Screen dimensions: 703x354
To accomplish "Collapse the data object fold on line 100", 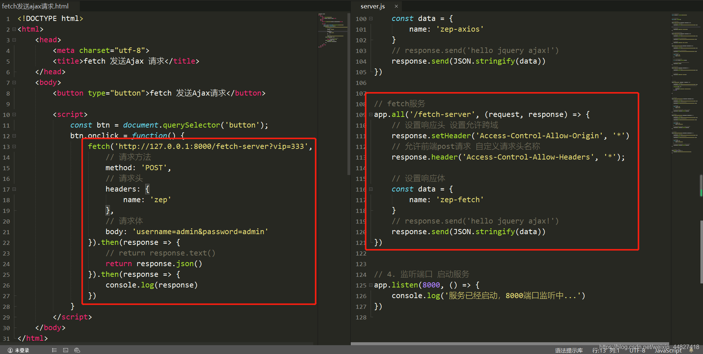I will click(x=371, y=18).
